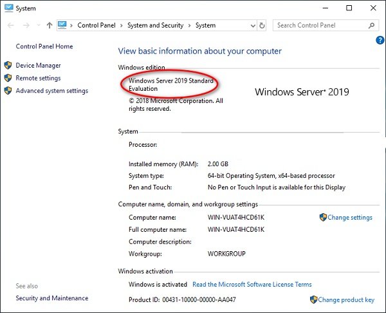Screen dimensions: 386x313
Task: Click shield icon beside Device Manager
Action: (8, 65)
